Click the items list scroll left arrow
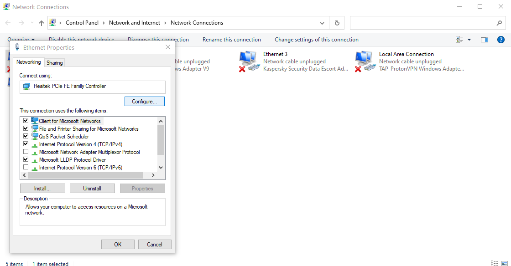Viewport: 511px width, 266px height. tap(24, 175)
